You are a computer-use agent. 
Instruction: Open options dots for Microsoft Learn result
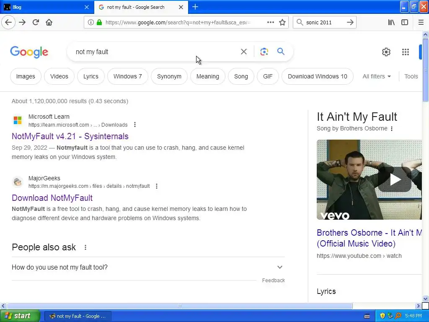(x=135, y=125)
